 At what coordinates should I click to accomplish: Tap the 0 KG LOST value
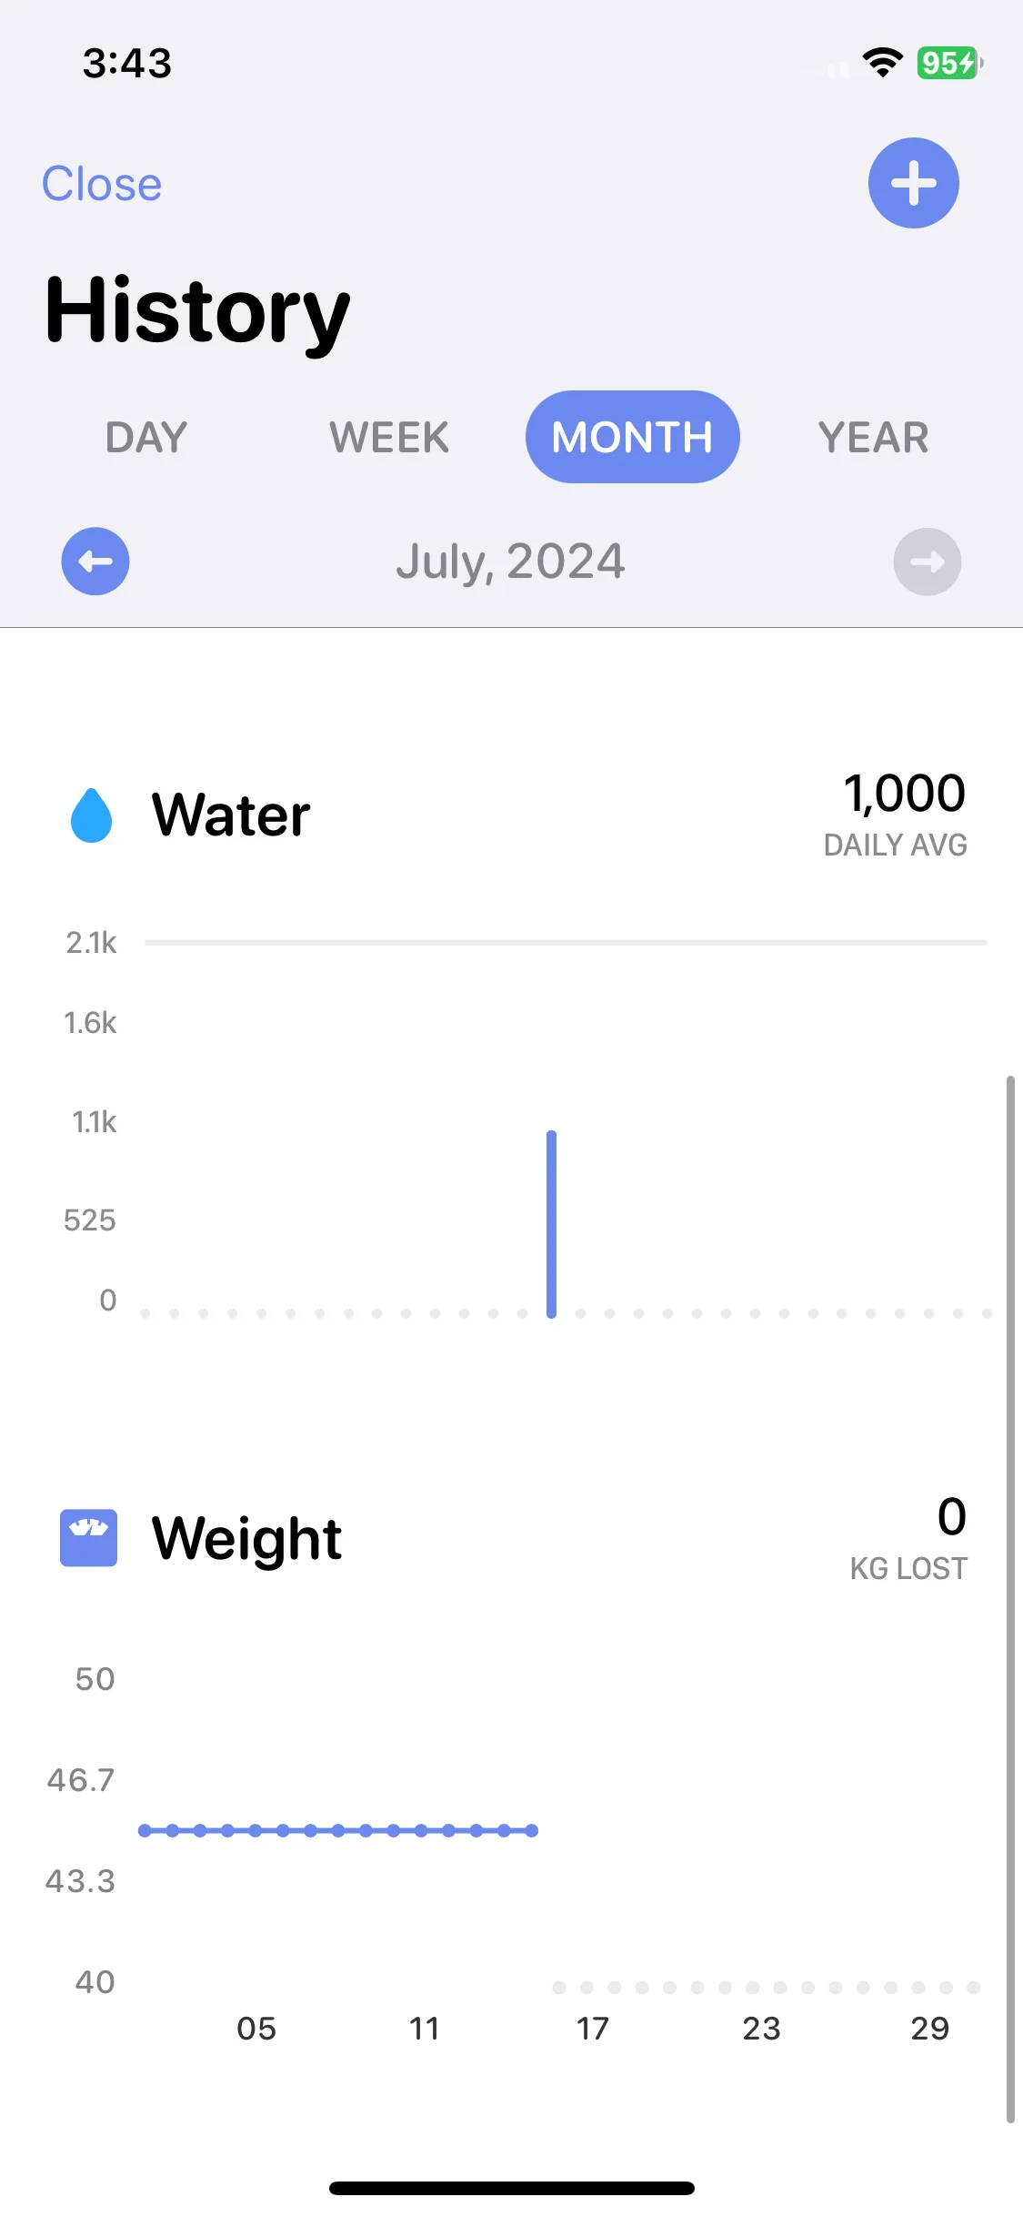[x=951, y=1517]
